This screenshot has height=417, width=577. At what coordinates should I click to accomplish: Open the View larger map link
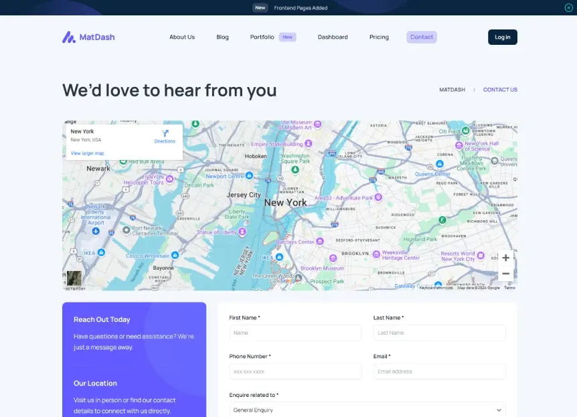pos(88,153)
